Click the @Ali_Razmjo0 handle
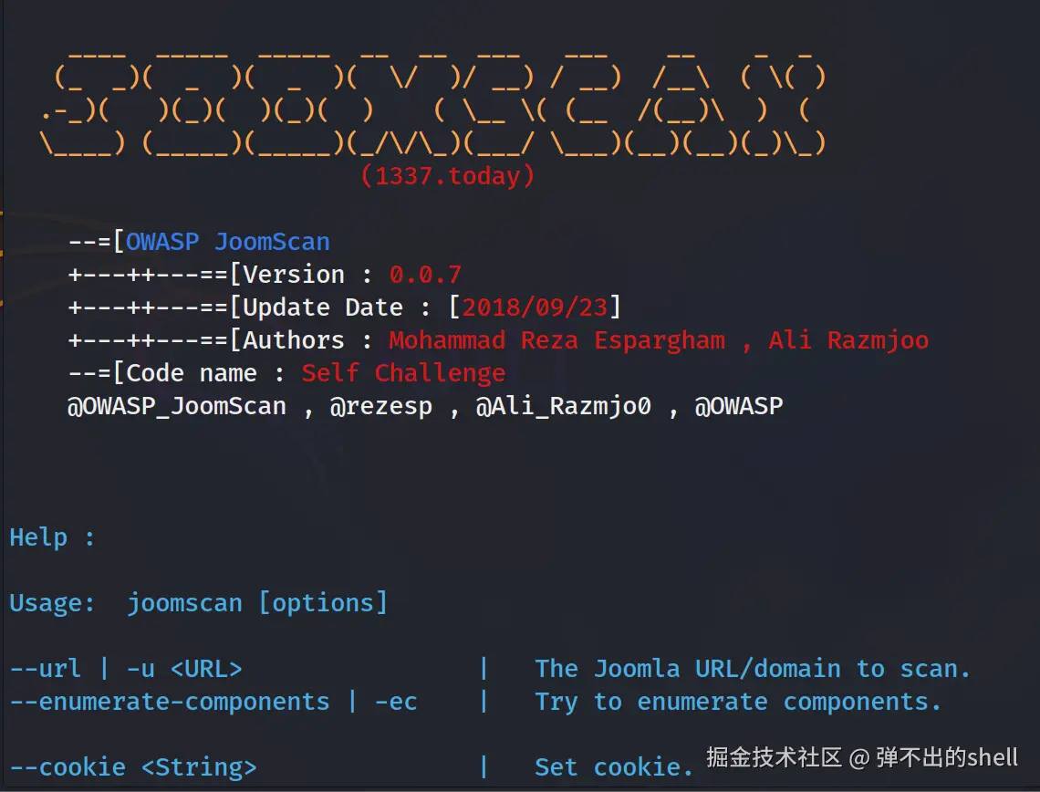The width and height of the screenshot is (1040, 792). [564, 406]
